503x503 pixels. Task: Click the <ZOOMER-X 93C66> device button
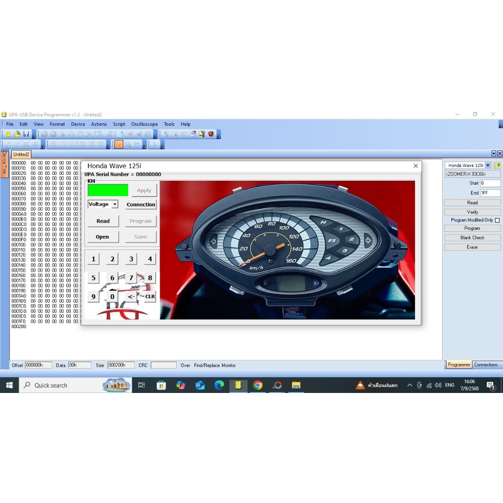pos(472,174)
